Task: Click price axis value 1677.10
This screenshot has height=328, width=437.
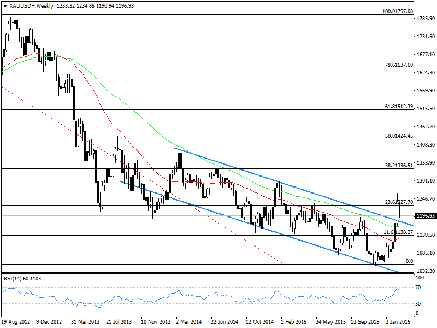Action: click(426, 54)
